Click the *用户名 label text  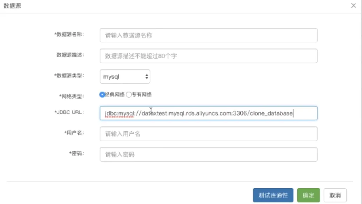pos(74,133)
